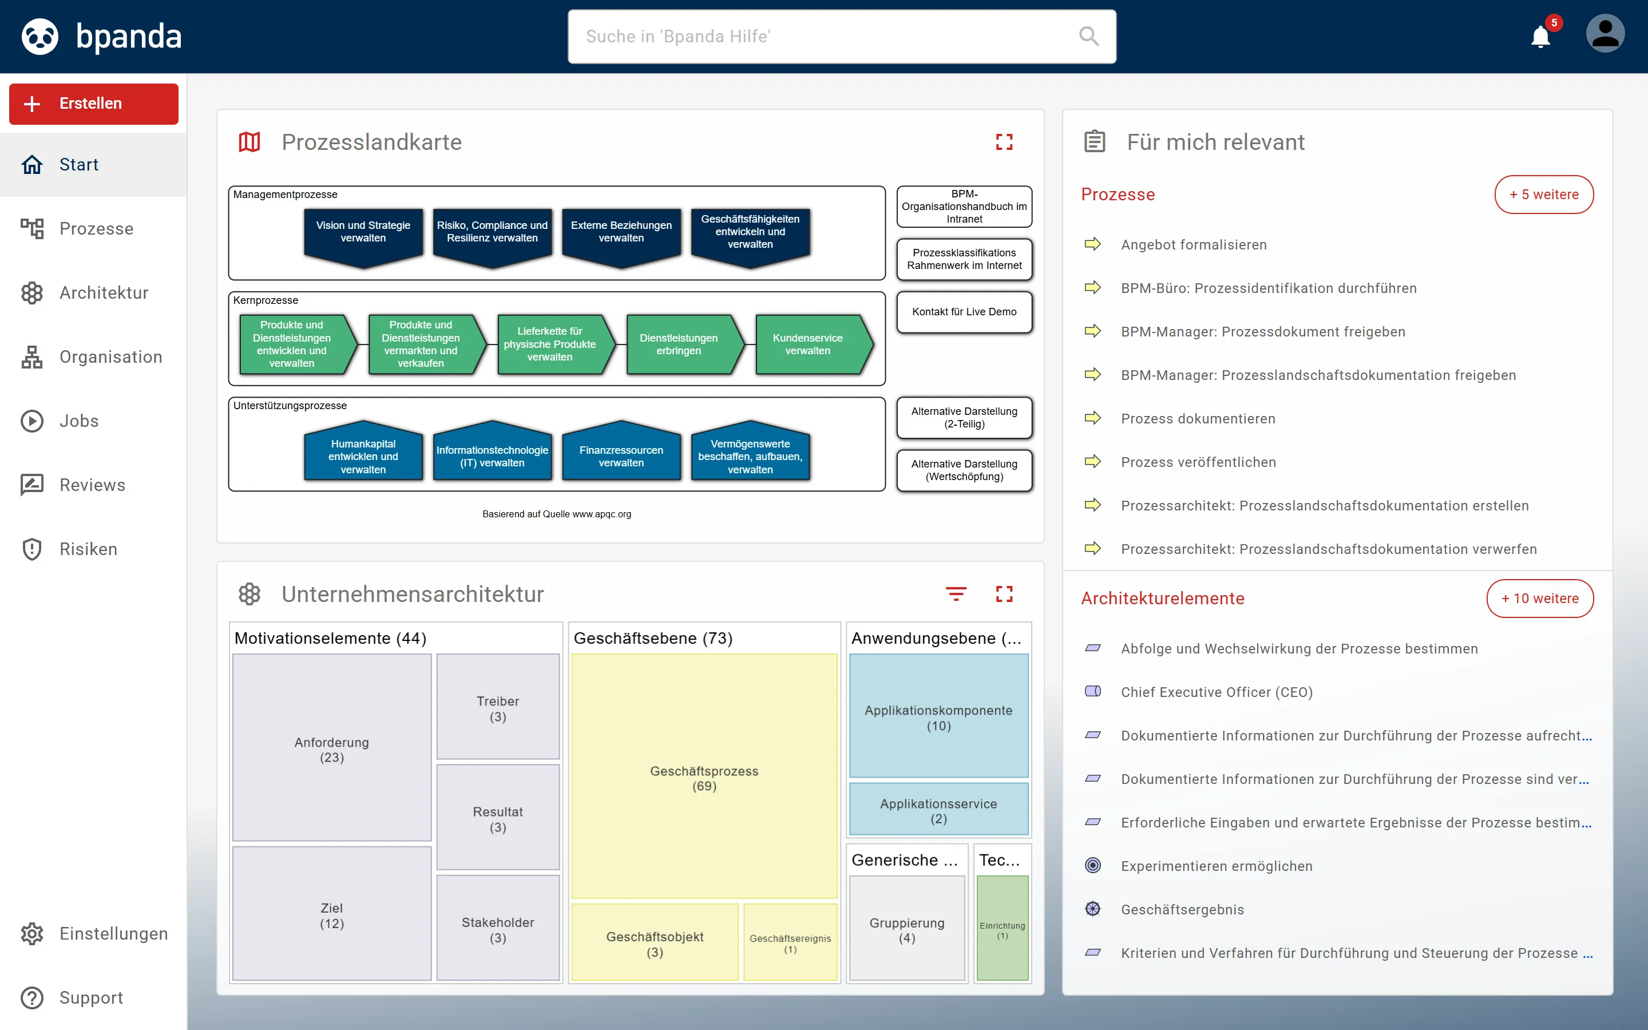Select Kundenservice verwalten process arrow
The width and height of the screenshot is (1648, 1030).
(814, 344)
